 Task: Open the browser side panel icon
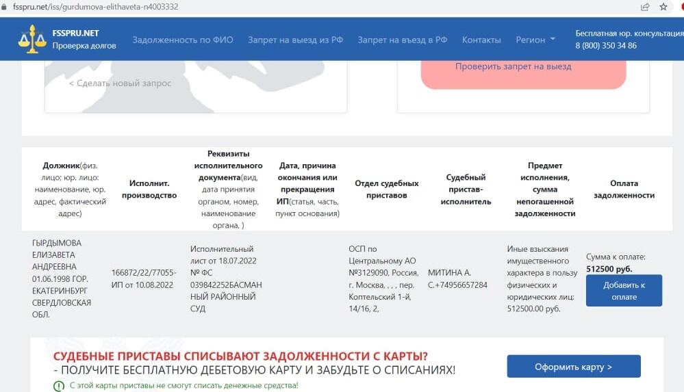[681, 7]
